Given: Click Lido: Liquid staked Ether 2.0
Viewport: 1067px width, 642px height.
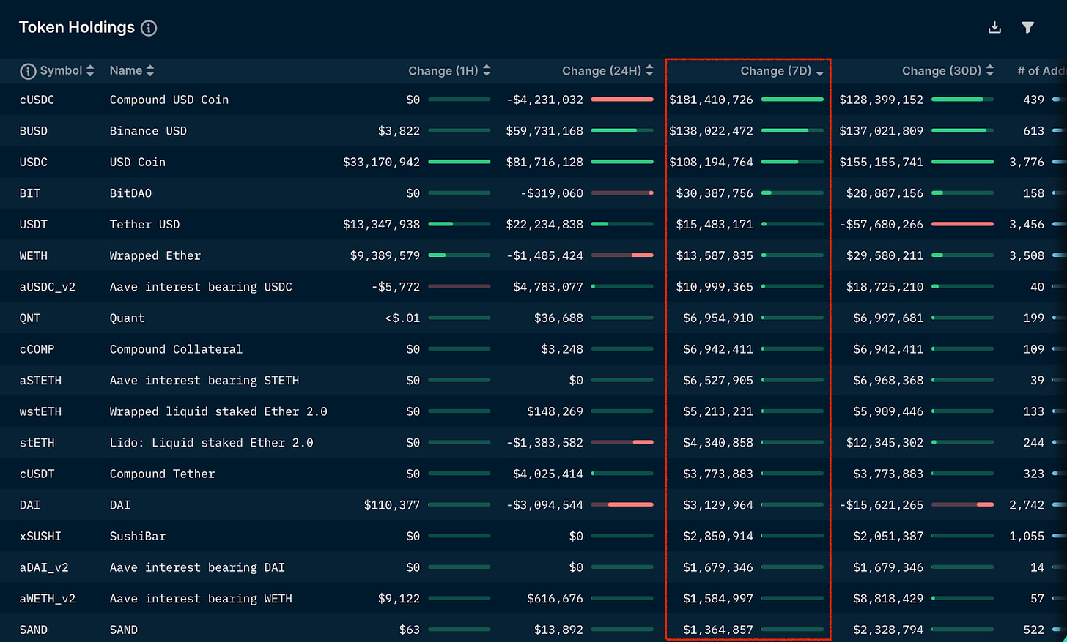Looking at the screenshot, I should 211,443.
